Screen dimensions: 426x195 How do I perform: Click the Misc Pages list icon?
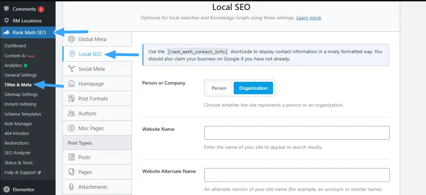(x=71, y=128)
